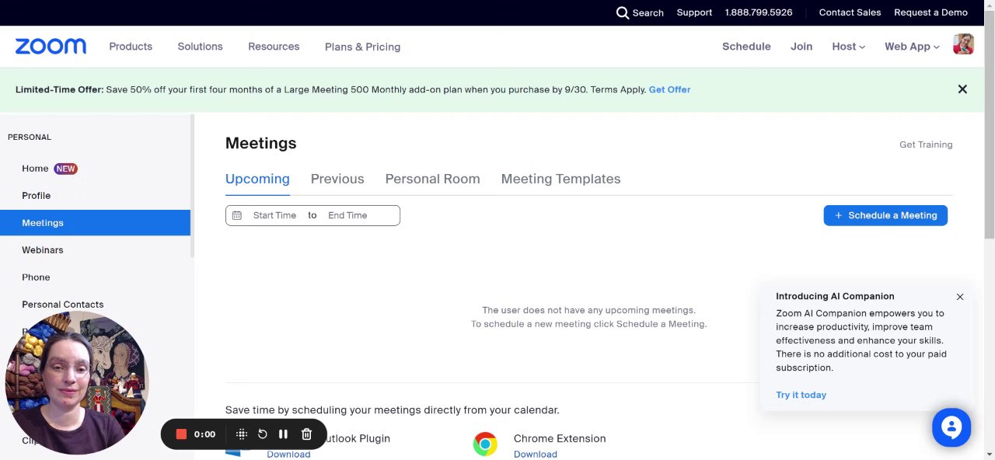This screenshot has width=995, height=460.
Task: Click the Start Time date field
Action: (x=274, y=215)
